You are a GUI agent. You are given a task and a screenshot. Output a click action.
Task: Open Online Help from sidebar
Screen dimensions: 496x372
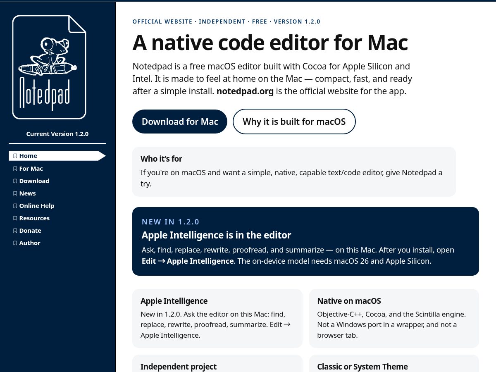(x=37, y=206)
